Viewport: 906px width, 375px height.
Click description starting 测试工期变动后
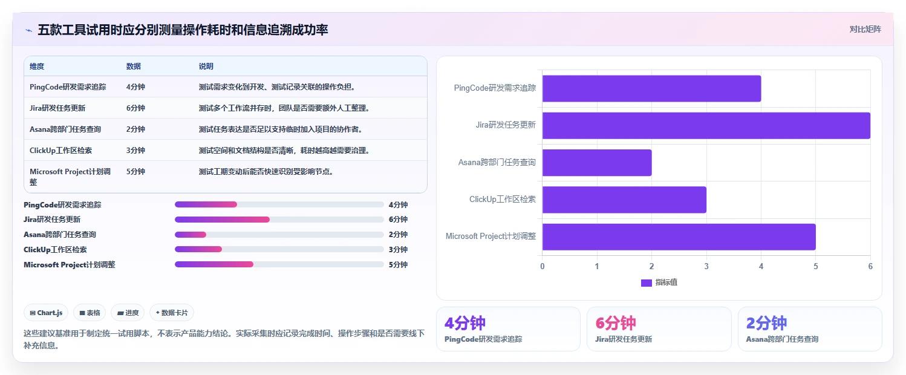[266, 172]
